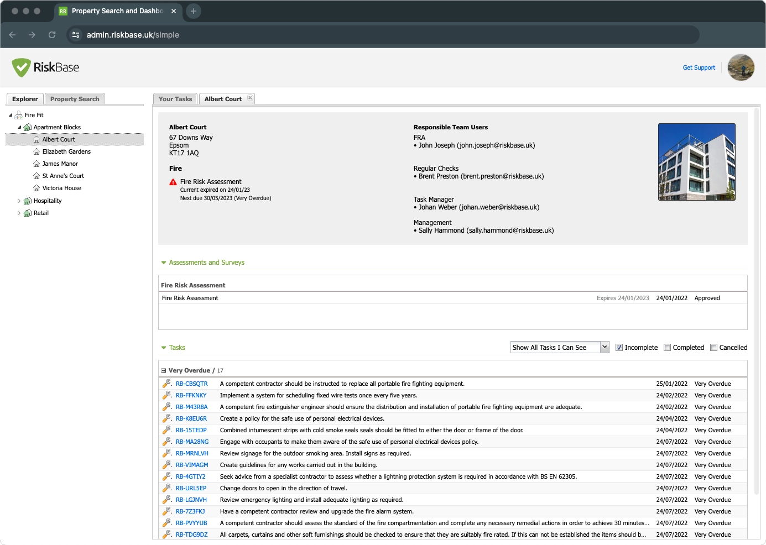
Task: Collapse the Tasks section
Action: (164, 348)
